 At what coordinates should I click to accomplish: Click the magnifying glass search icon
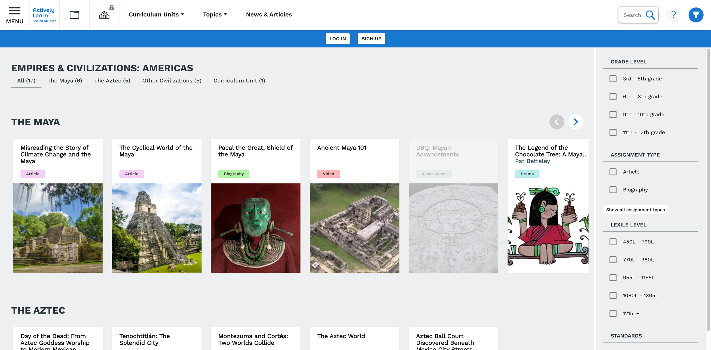[x=650, y=15]
